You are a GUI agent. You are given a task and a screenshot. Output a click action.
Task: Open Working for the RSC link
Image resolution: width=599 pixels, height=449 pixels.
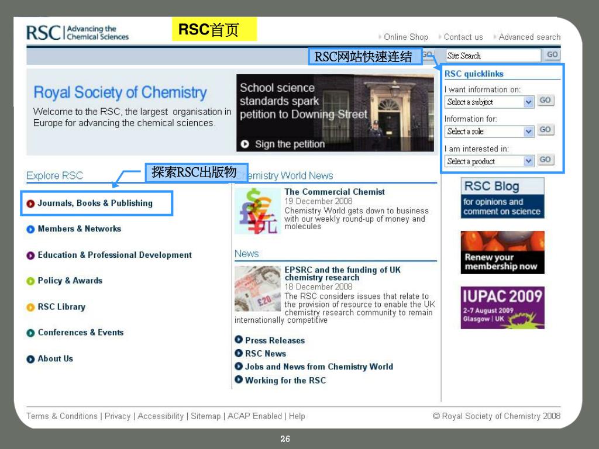[285, 380]
